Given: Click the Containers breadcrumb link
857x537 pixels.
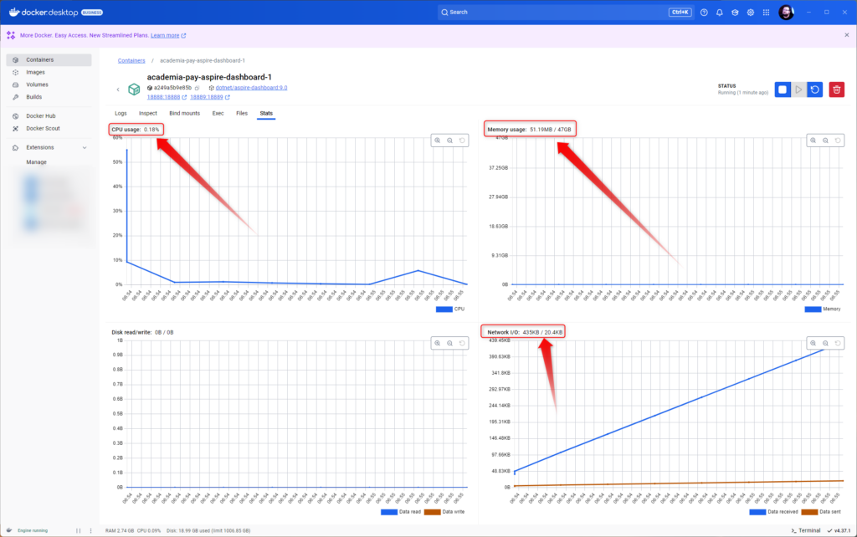Looking at the screenshot, I should tap(131, 60).
